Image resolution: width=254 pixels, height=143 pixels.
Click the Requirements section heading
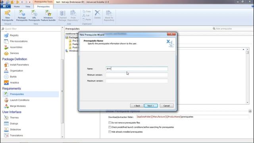click(12, 89)
